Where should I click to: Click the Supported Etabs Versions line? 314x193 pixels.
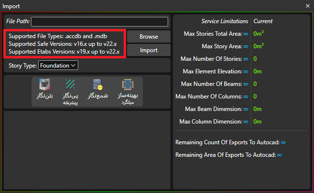64,52
